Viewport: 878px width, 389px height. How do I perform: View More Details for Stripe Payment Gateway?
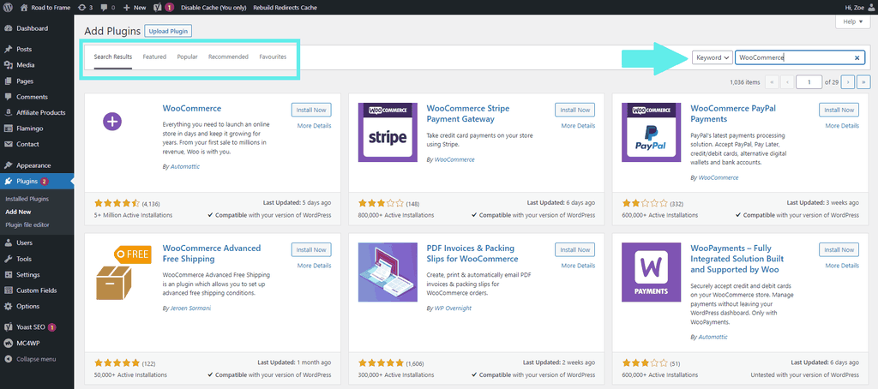point(578,126)
